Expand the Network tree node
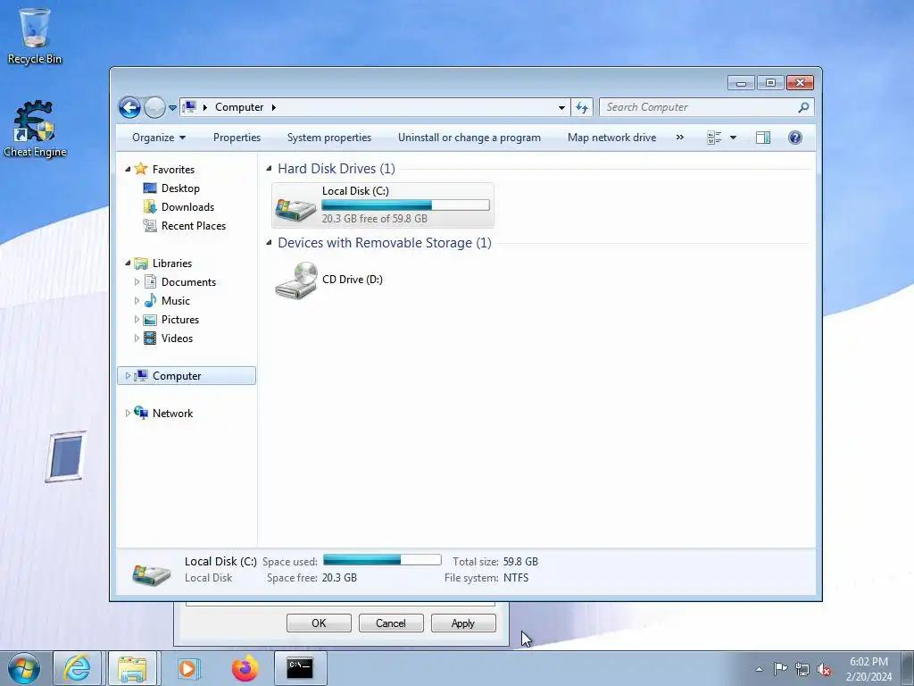This screenshot has height=686, width=914. (128, 413)
